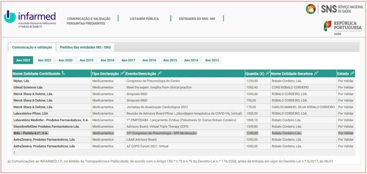Go to Perguntas Frequentes
The height and width of the screenshot is (174, 367).
(86, 24)
